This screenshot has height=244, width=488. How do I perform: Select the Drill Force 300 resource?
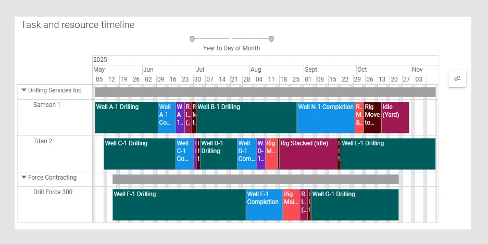pos(53,192)
